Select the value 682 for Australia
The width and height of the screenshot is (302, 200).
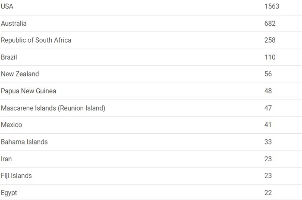click(x=270, y=23)
